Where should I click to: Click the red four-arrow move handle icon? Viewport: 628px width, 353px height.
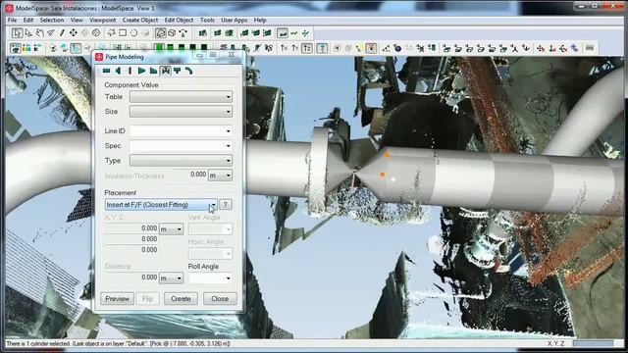pos(541,48)
